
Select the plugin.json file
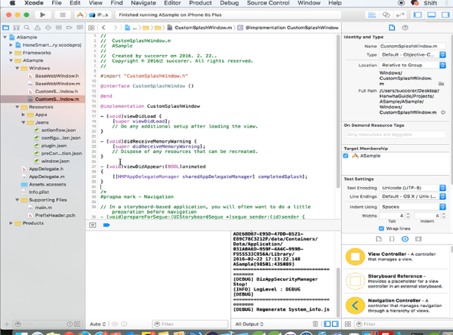(x=54, y=146)
